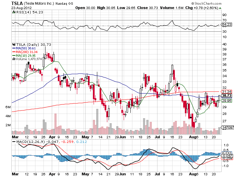Click the bold 30.73 last-price tag on right axis
Image resolution: width=234 pixels, height=177 pixels.
point(227,96)
